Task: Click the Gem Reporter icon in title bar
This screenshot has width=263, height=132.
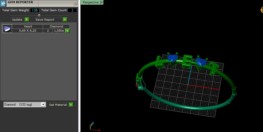Action: [x=3, y=3]
